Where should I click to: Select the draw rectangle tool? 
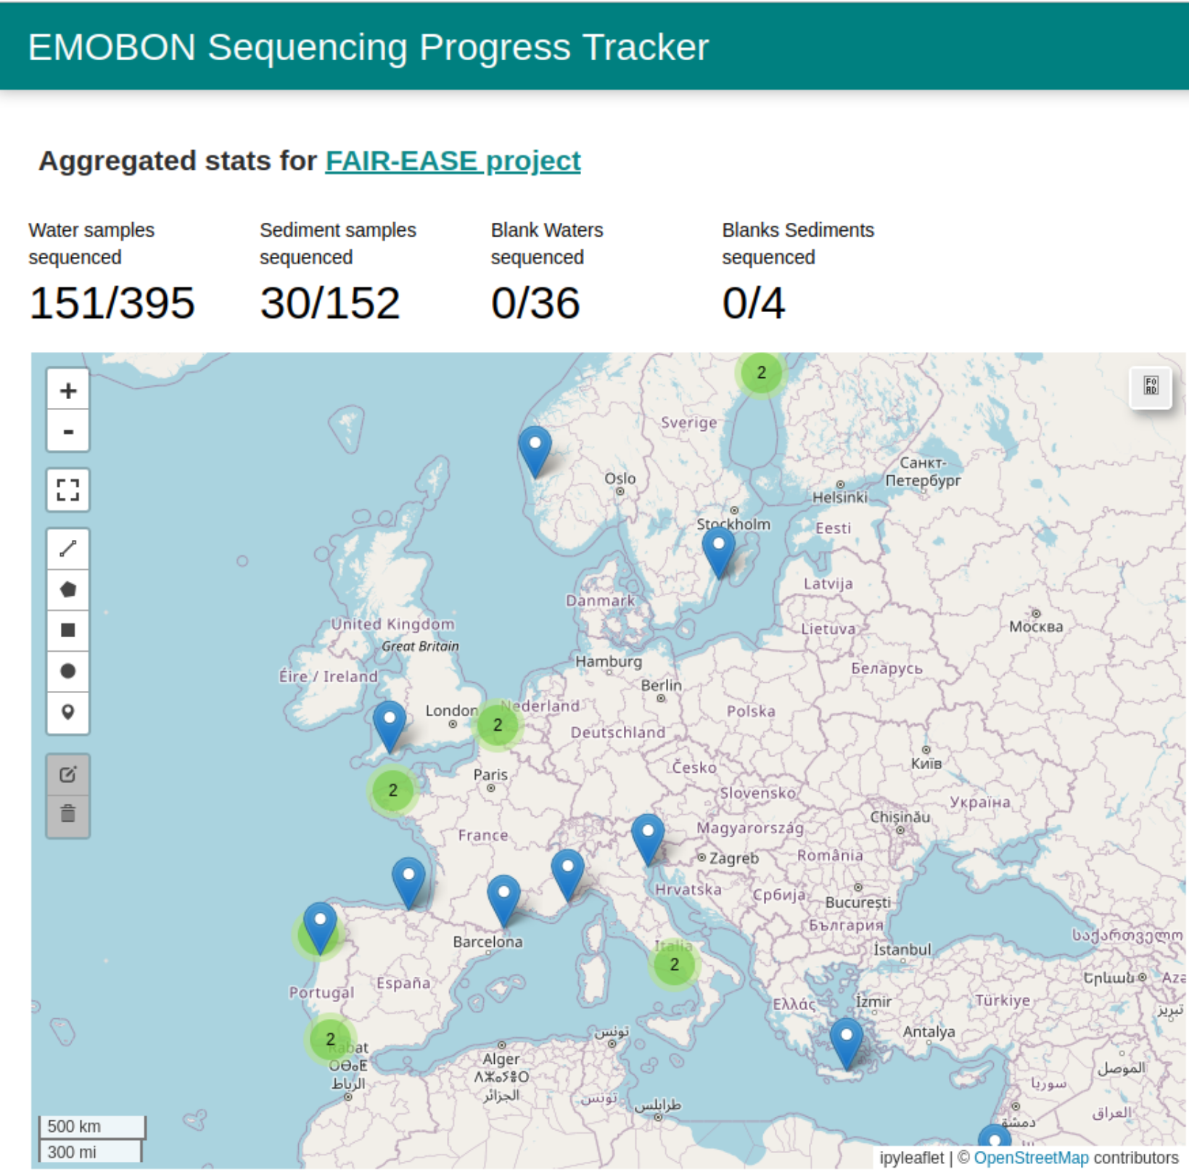[68, 630]
